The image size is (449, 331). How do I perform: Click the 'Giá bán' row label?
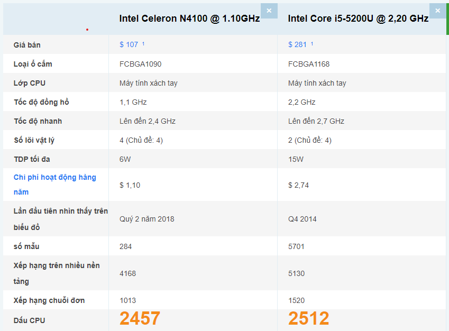[x=27, y=45]
